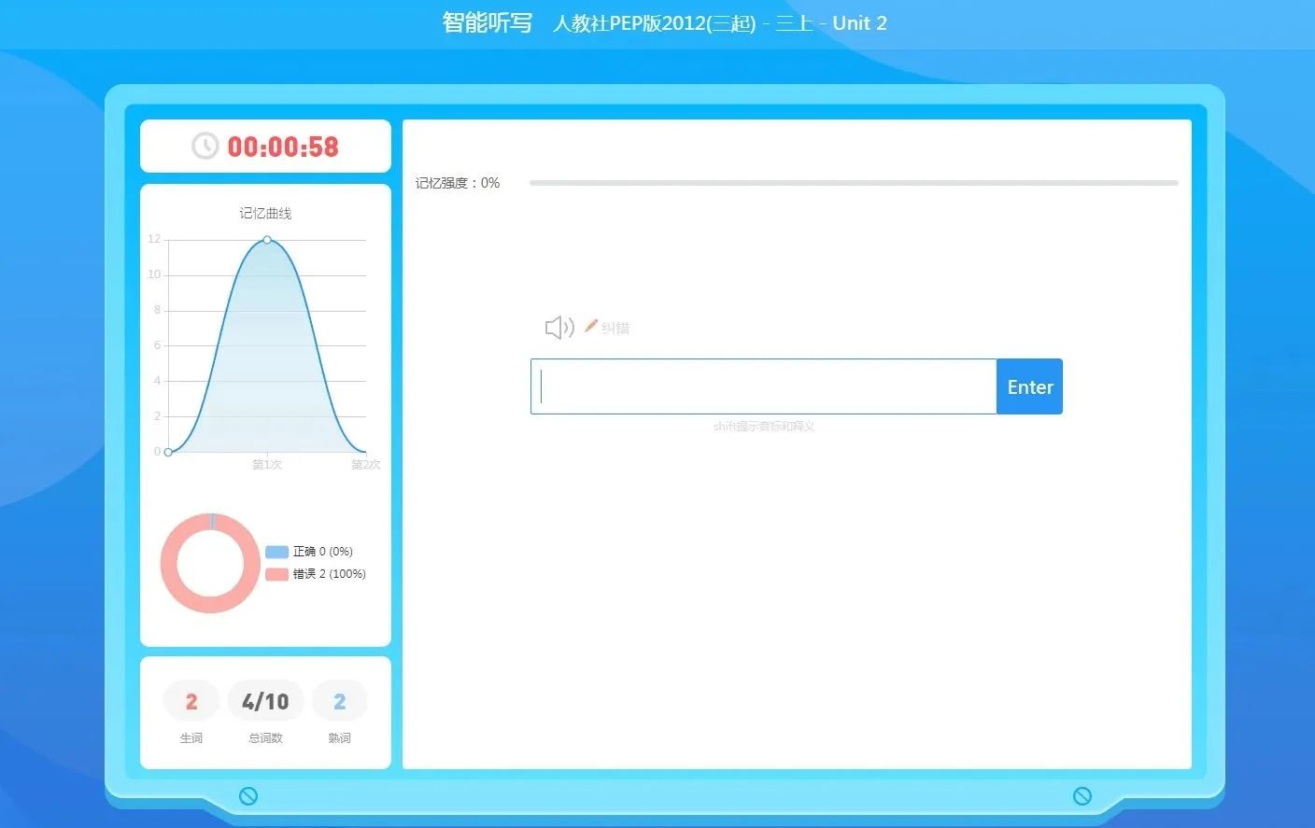Click the 第1次 axis label
This screenshot has width=1315, height=828.
coord(267,464)
